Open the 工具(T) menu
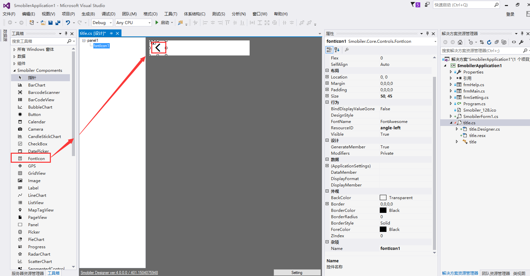Screen dimensions: 530x276 click(x=171, y=14)
